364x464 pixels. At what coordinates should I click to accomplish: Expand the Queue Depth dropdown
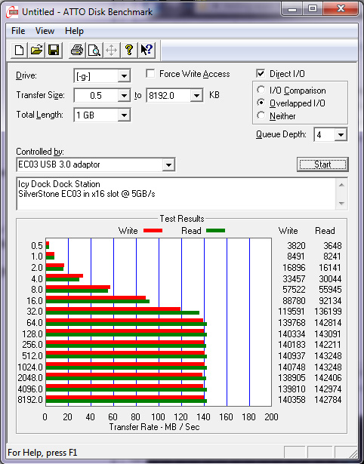(341, 135)
